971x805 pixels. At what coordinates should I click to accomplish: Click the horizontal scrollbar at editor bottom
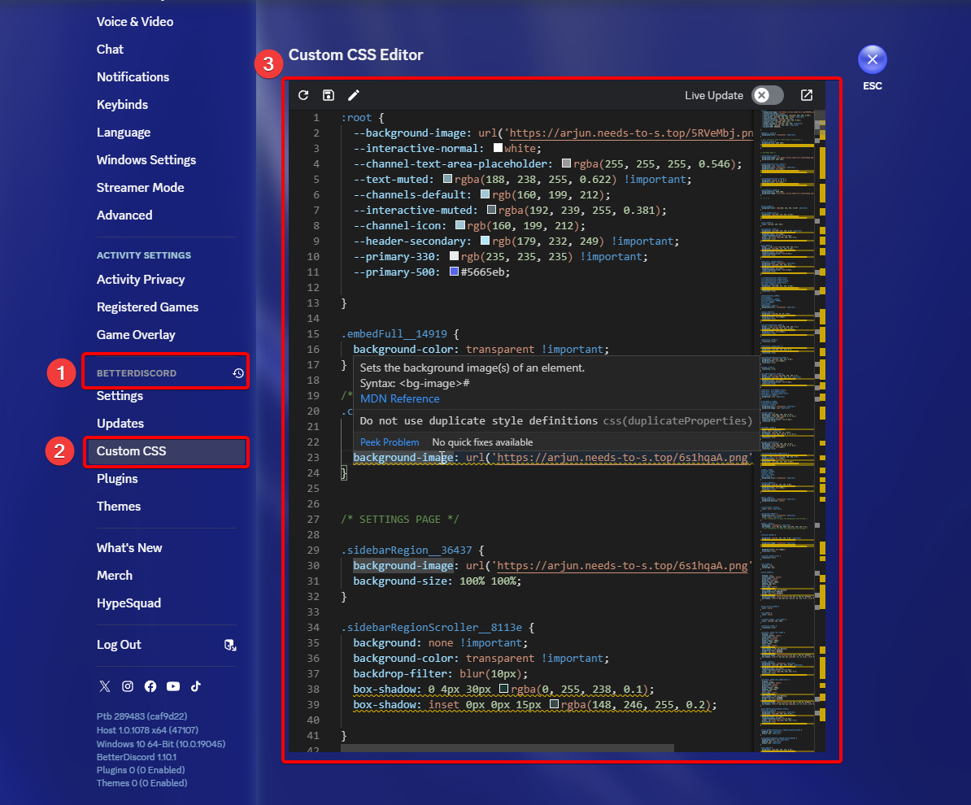point(507,749)
